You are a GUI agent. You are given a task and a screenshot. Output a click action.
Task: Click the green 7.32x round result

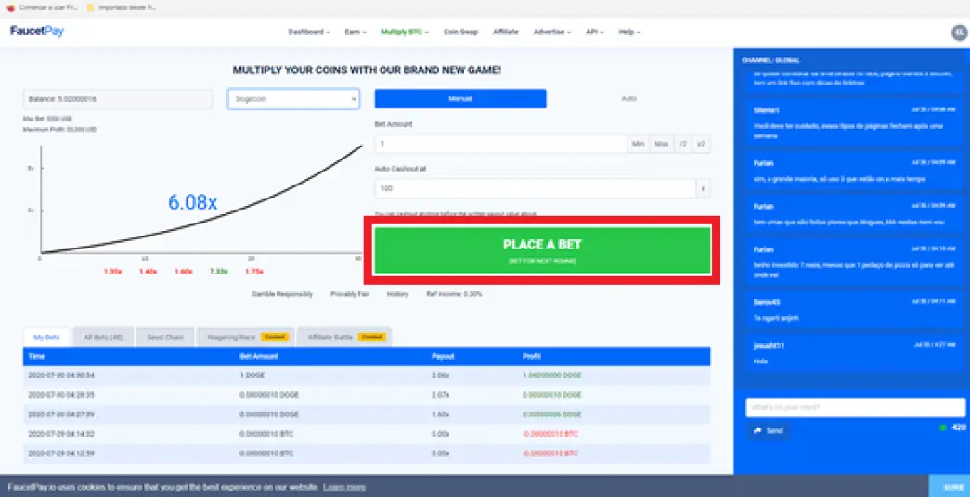pyautogui.click(x=219, y=272)
